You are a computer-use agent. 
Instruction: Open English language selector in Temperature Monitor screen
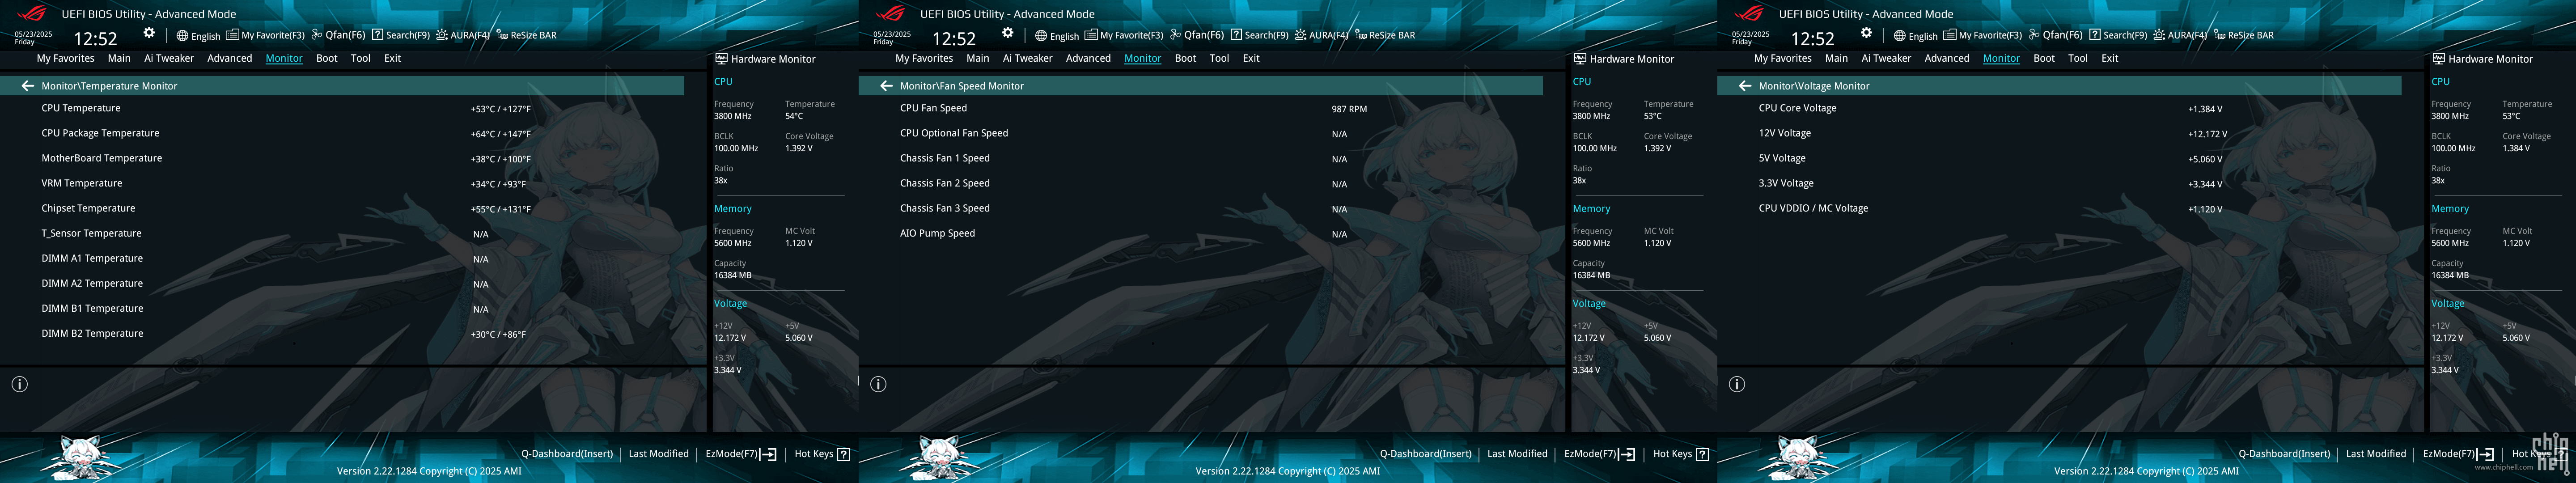pyautogui.click(x=198, y=36)
